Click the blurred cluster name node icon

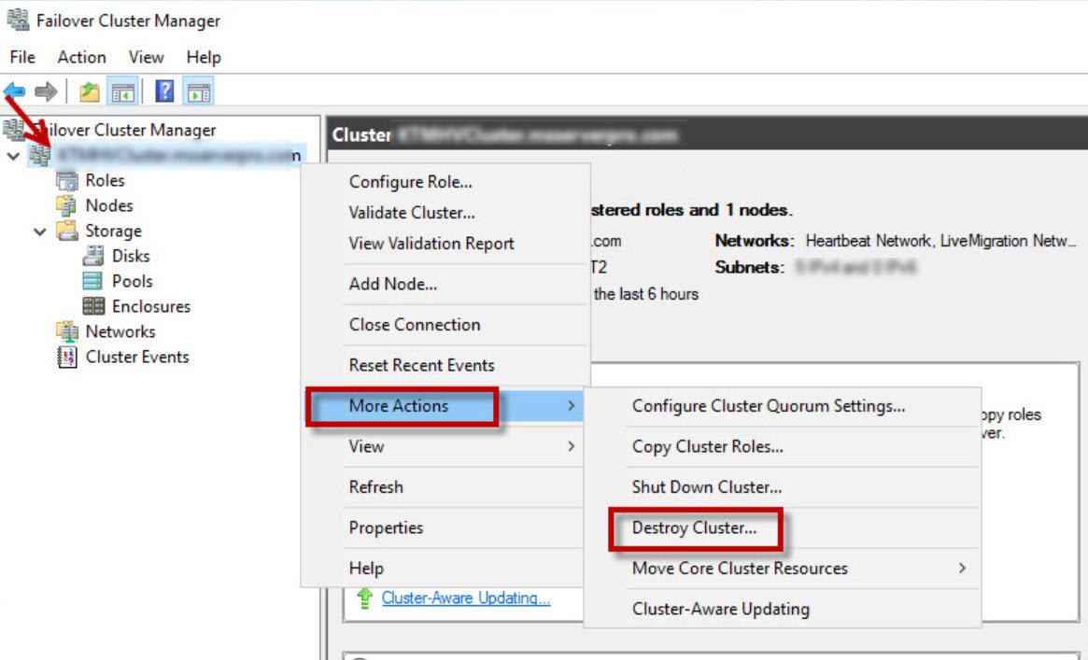pyautogui.click(x=40, y=155)
